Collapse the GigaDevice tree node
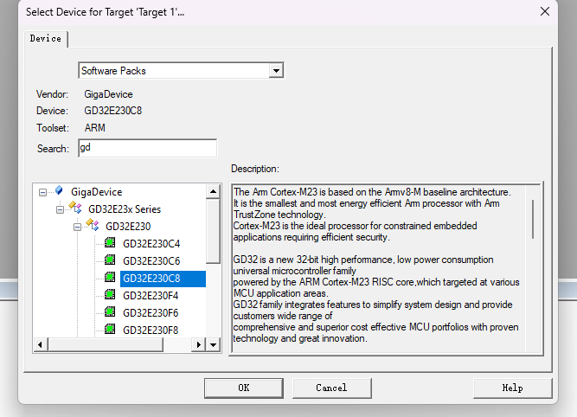This screenshot has width=577, height=417. 42,192
